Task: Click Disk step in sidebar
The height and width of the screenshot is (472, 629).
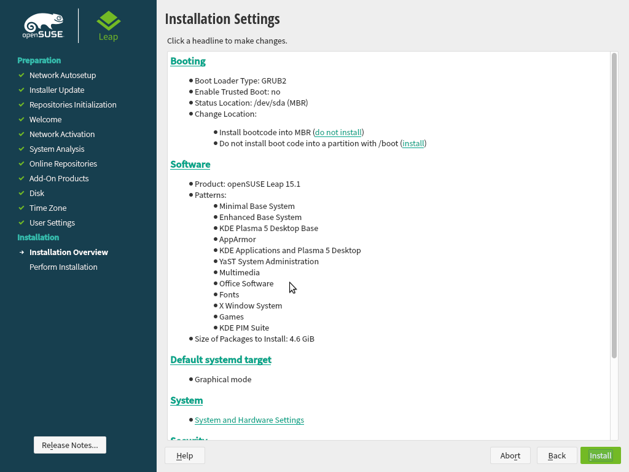Action: pos(36,194)
